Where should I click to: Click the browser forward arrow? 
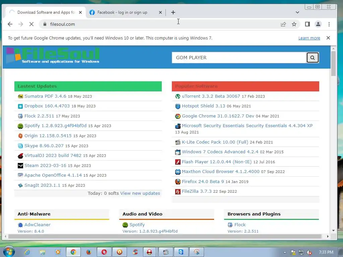point(21,24)
